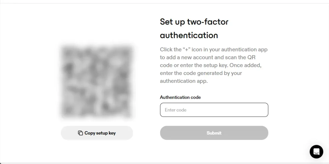This screenshot has height=164, width=329.
Task: Click the copy icon beside setup key
Action: pyautogui.click(x=80, y=133)
